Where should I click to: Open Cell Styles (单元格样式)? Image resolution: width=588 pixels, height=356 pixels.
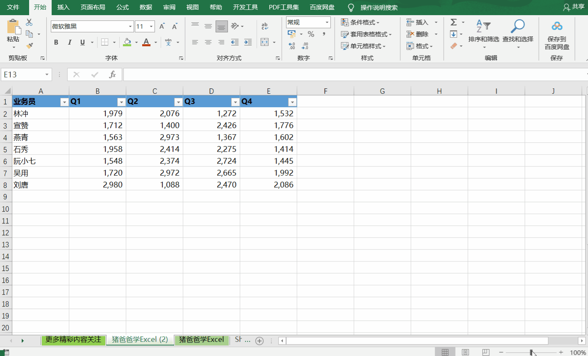(363, 46)
